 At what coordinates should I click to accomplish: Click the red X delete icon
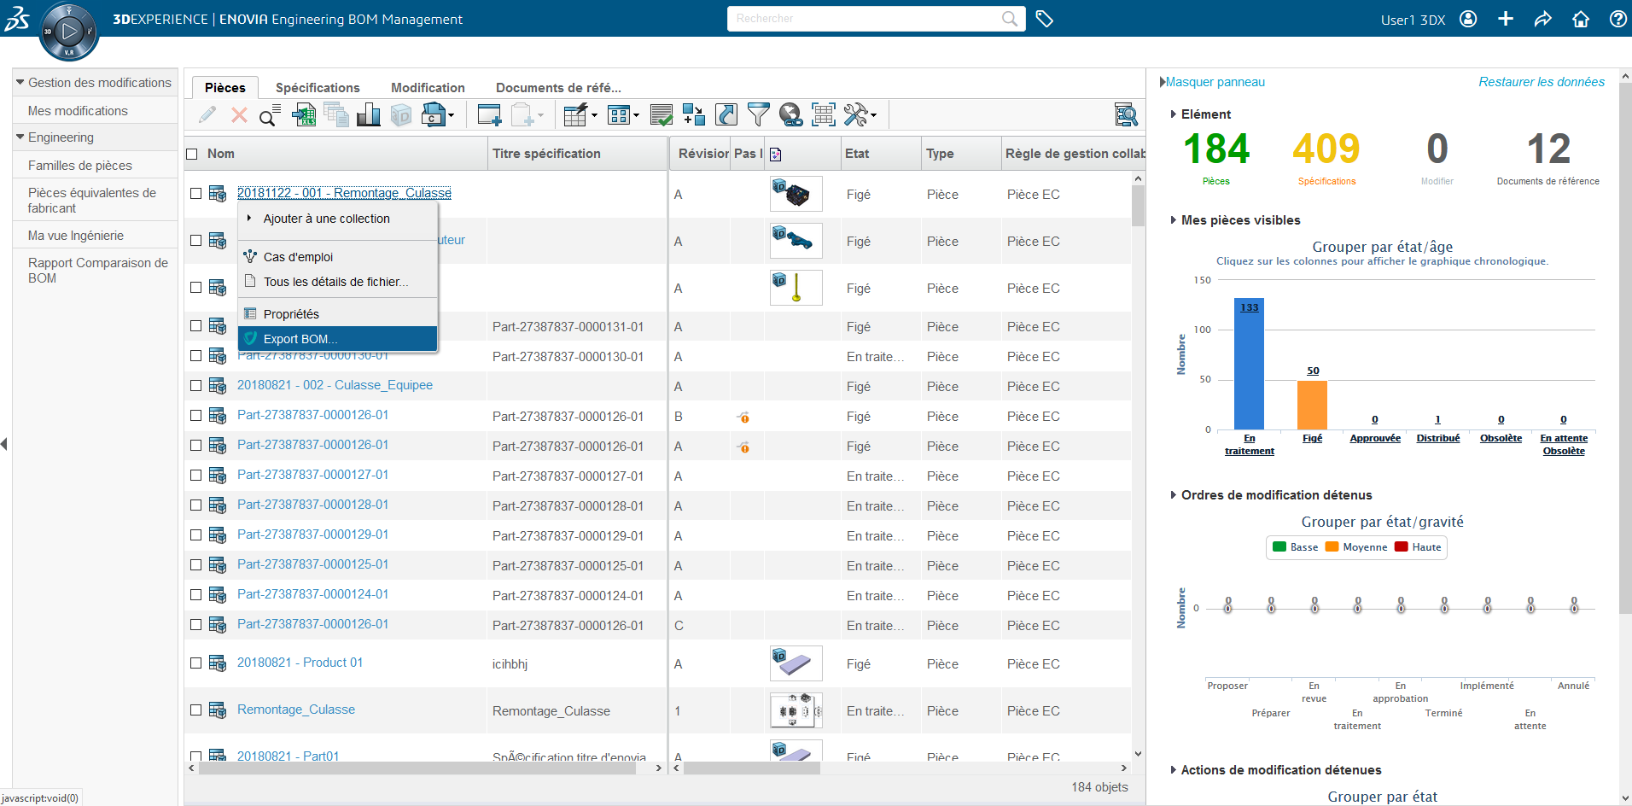coord(239,114)
